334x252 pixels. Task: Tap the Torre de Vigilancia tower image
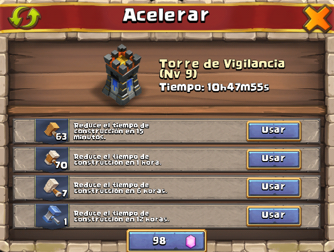(x=122, y=74)
